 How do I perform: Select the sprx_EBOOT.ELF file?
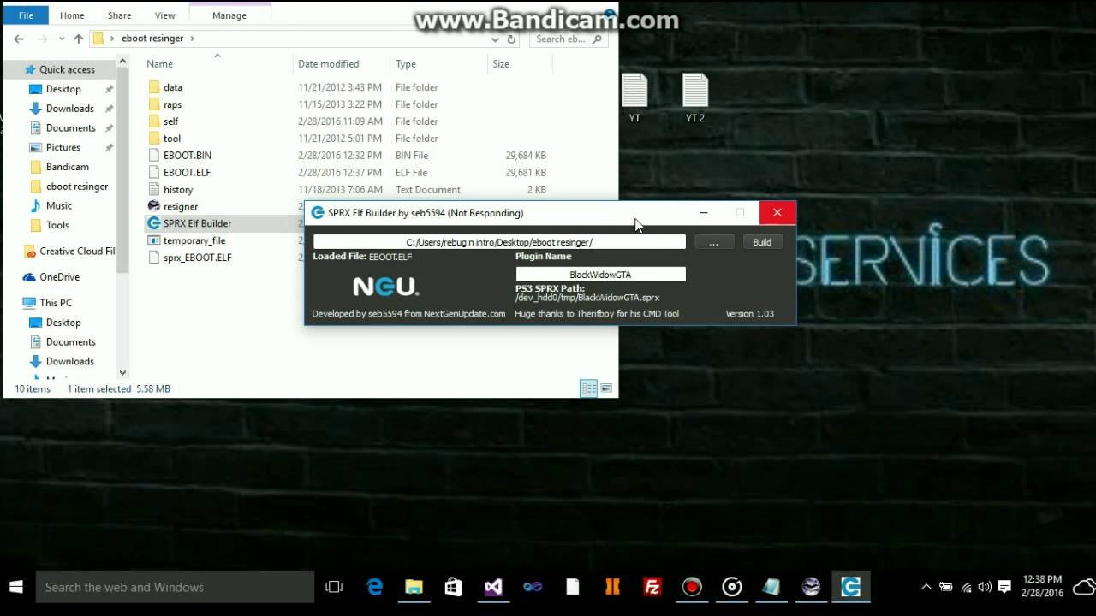197,258
